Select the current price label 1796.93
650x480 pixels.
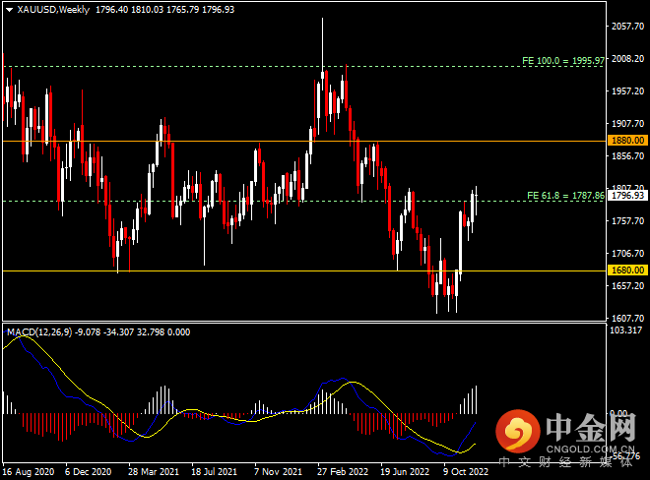[x=627, y=196]
